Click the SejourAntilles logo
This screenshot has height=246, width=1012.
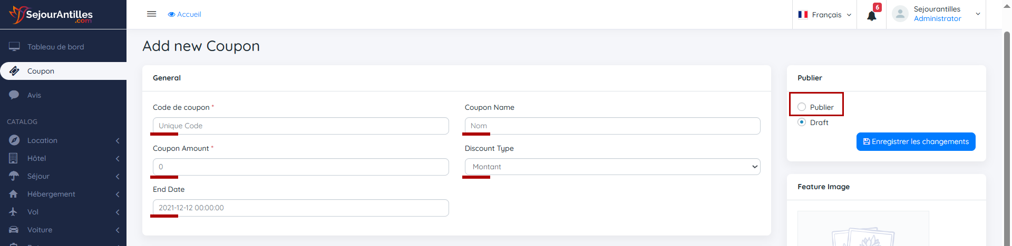click(51, 15)
